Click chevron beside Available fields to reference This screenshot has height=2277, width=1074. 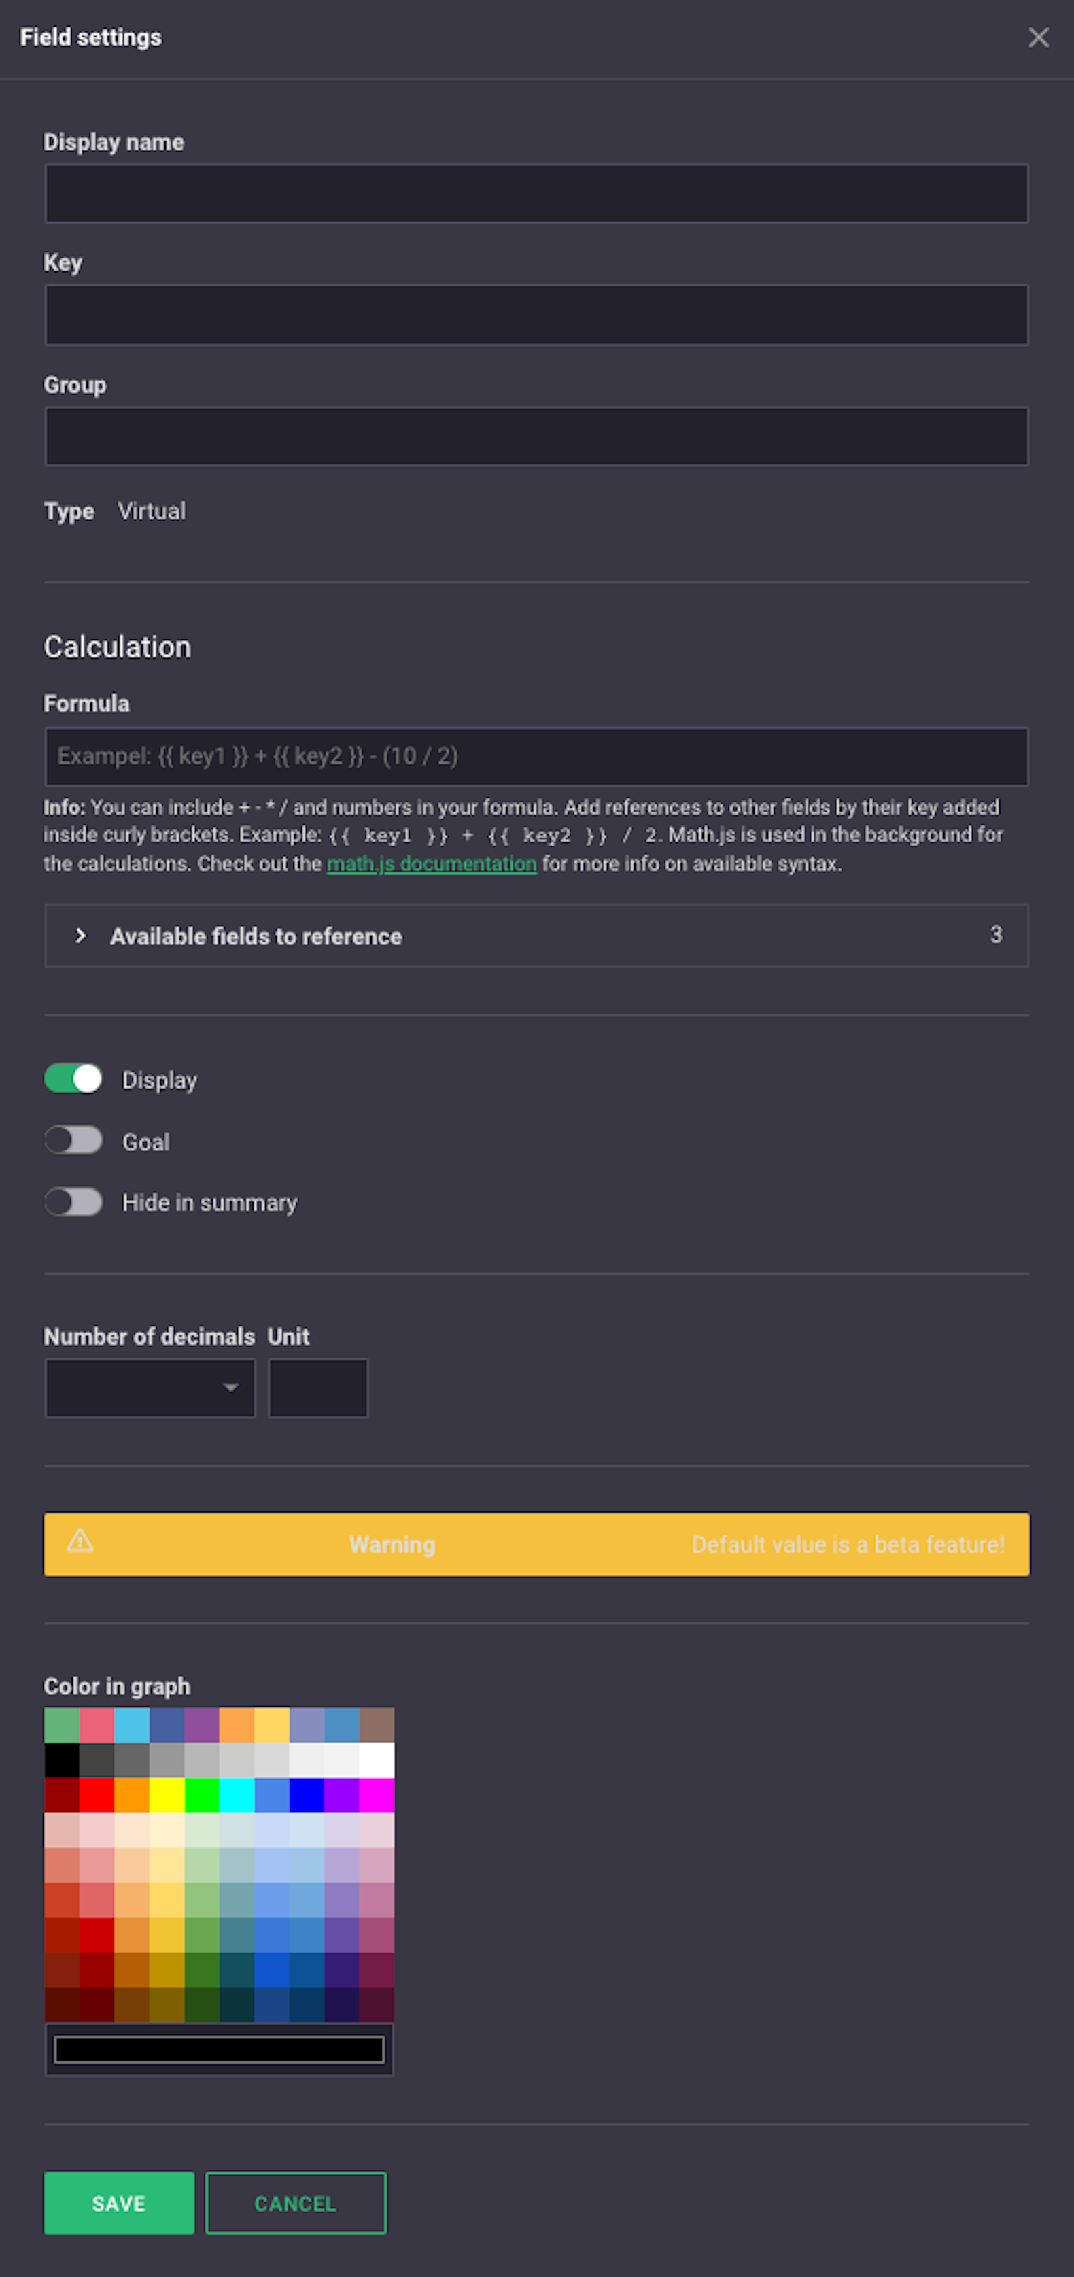tap(80, 935)
